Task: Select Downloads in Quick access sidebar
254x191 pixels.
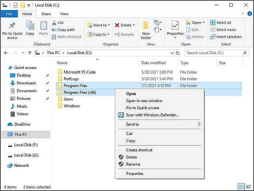Action: click(26, 83)
